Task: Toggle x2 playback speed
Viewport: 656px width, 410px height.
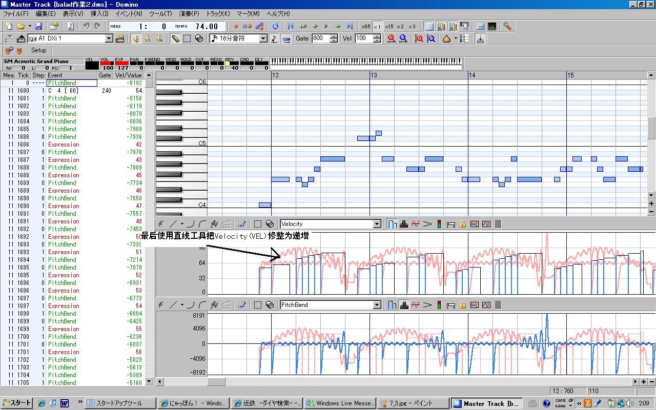Action: [400, 26]
